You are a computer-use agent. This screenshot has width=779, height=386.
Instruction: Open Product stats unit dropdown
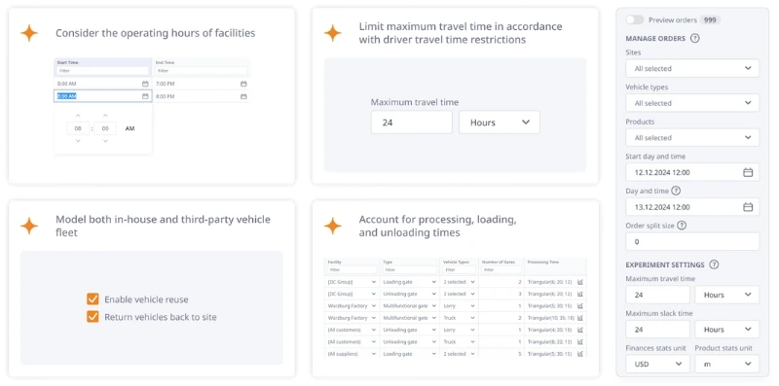click(726, 364)
